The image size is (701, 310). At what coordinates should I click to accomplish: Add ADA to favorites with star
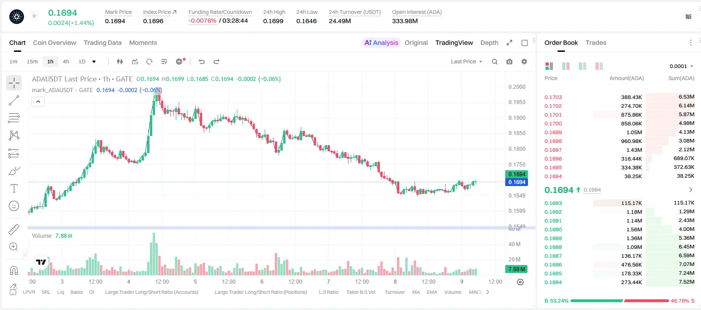click(34, 16)
